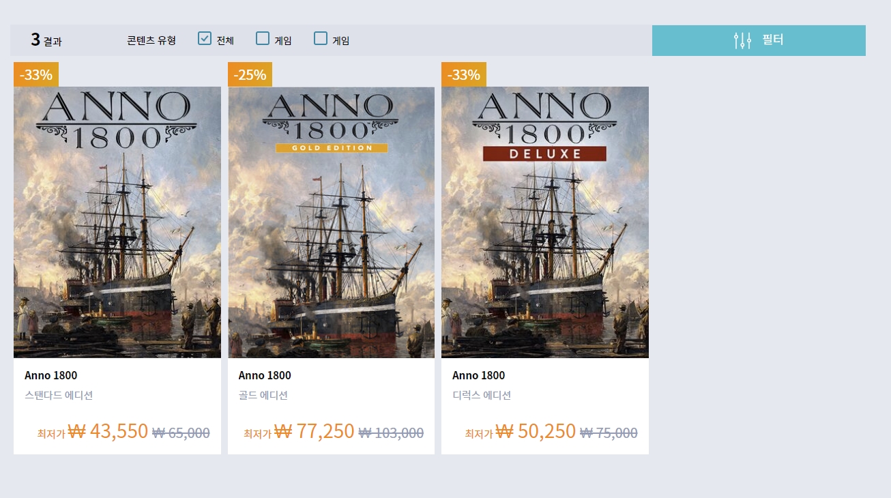Open the Anno 1800 Gold Edition cover
This screenshot has width=891, height=498.
point(331,222)
